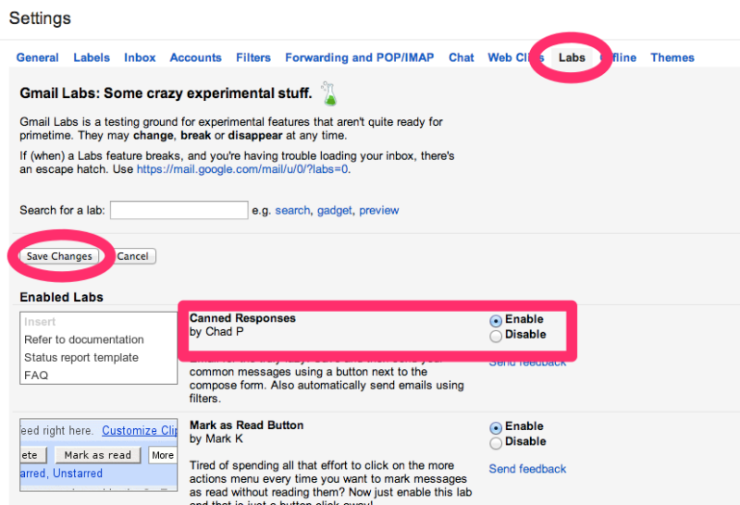Image resolution: width=740 pixels, height=505 pixels.
Task: Click the 'preview' example link
Action: point(379,210)
